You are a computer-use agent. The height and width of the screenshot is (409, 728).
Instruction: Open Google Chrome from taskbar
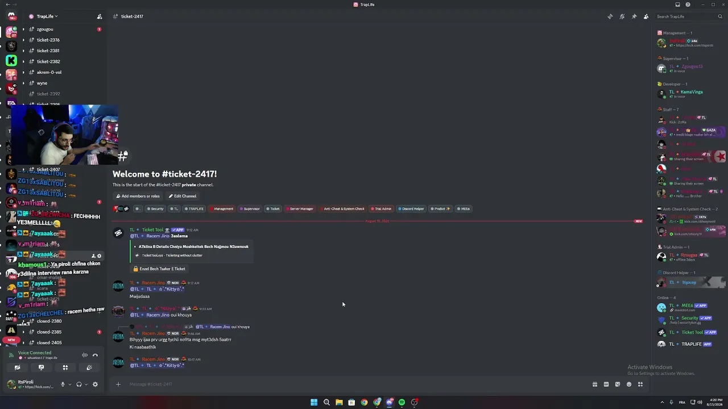click(x=364, y=402)
